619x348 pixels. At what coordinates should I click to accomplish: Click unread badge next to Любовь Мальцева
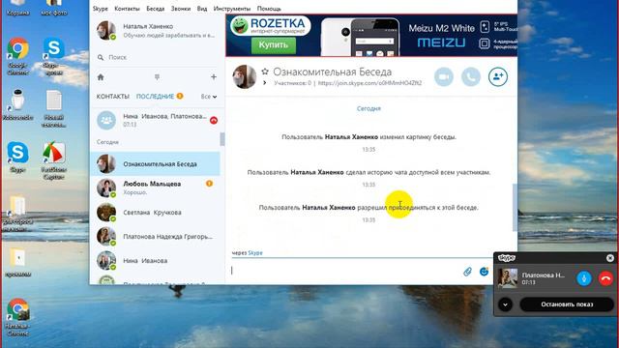click(x=209, y=184)
